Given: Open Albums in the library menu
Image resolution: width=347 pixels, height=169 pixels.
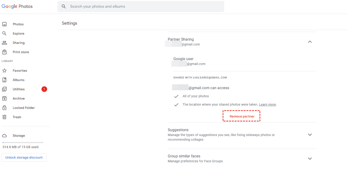Looking at the screenshot, I should point(18,80).
